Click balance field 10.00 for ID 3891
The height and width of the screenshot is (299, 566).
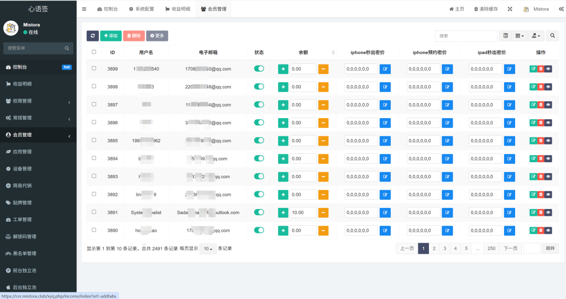(x=303, y=212)
